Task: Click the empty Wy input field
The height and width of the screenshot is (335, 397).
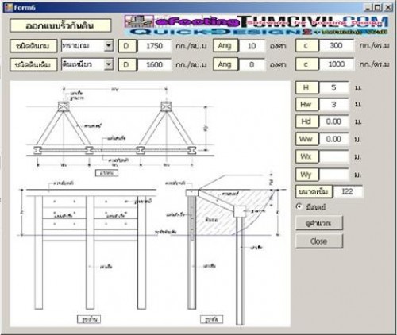Action: click(x=334, y=175)
